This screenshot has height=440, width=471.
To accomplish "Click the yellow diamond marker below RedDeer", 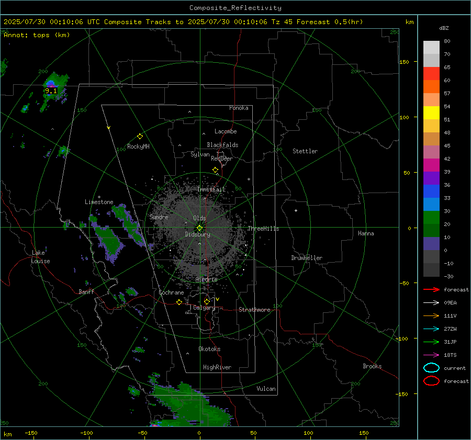I will (x=215, y=170).
